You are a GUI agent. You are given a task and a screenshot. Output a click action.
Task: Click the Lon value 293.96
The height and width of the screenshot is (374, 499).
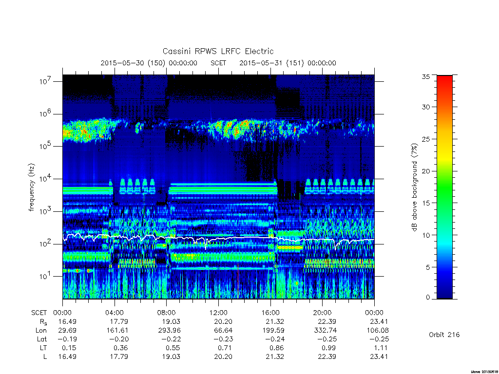pos(169,331)
